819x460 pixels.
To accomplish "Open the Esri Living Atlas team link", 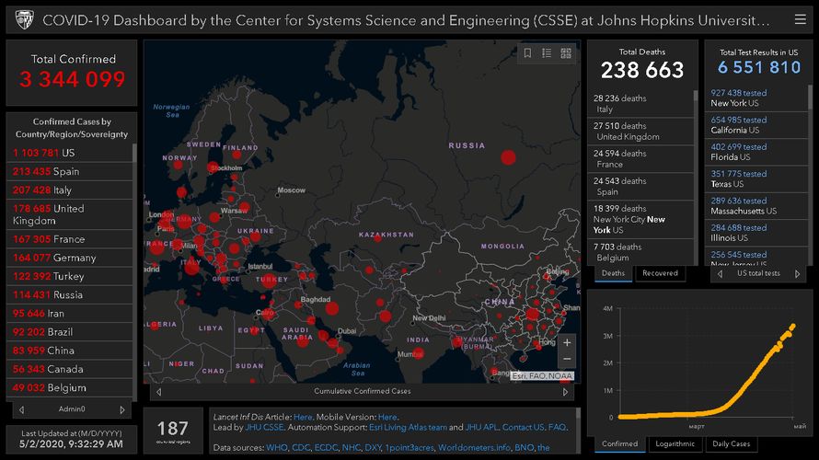I will point(408,428).
